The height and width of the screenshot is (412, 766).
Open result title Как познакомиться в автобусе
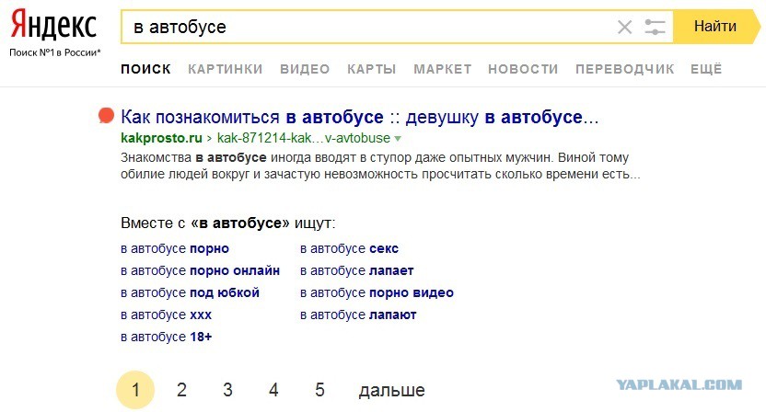360,117
